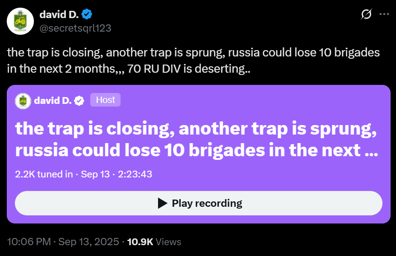The image size is (396, 256).
Task: Open the '10:06 PM · Sep 13, 2025' timestamp
Action: 63,242
